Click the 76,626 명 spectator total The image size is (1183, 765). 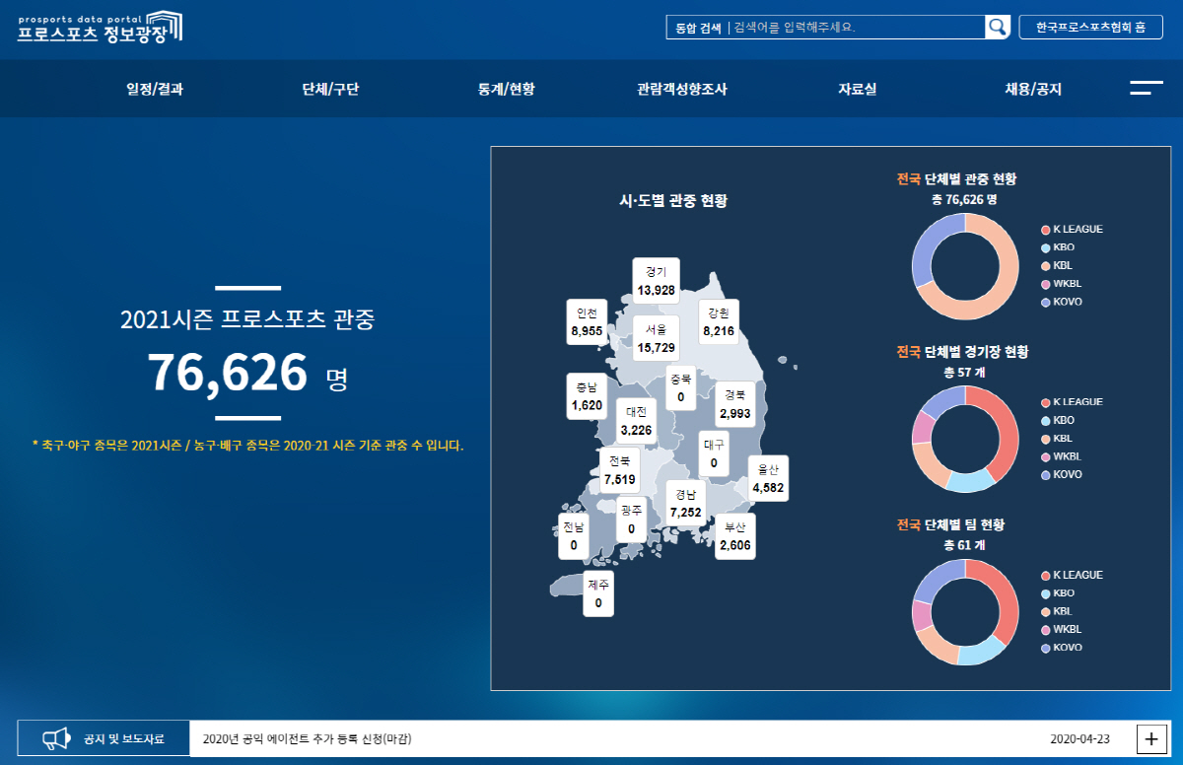(x=248, y=373)
